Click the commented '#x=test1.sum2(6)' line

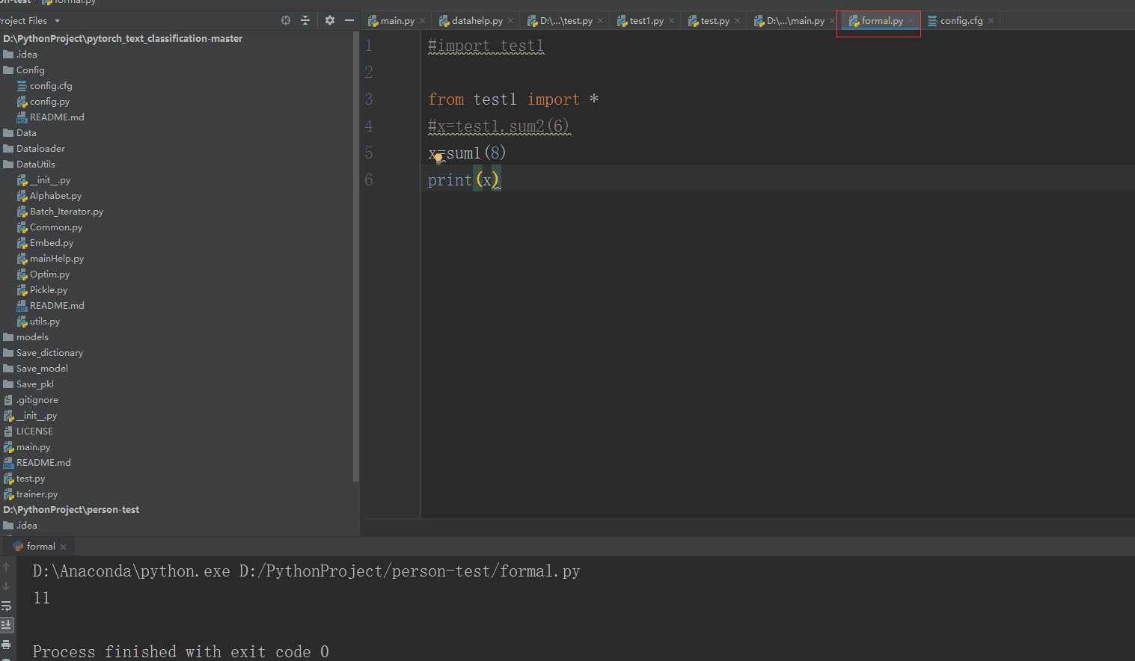pyautogui.click(x=499, y=126)
